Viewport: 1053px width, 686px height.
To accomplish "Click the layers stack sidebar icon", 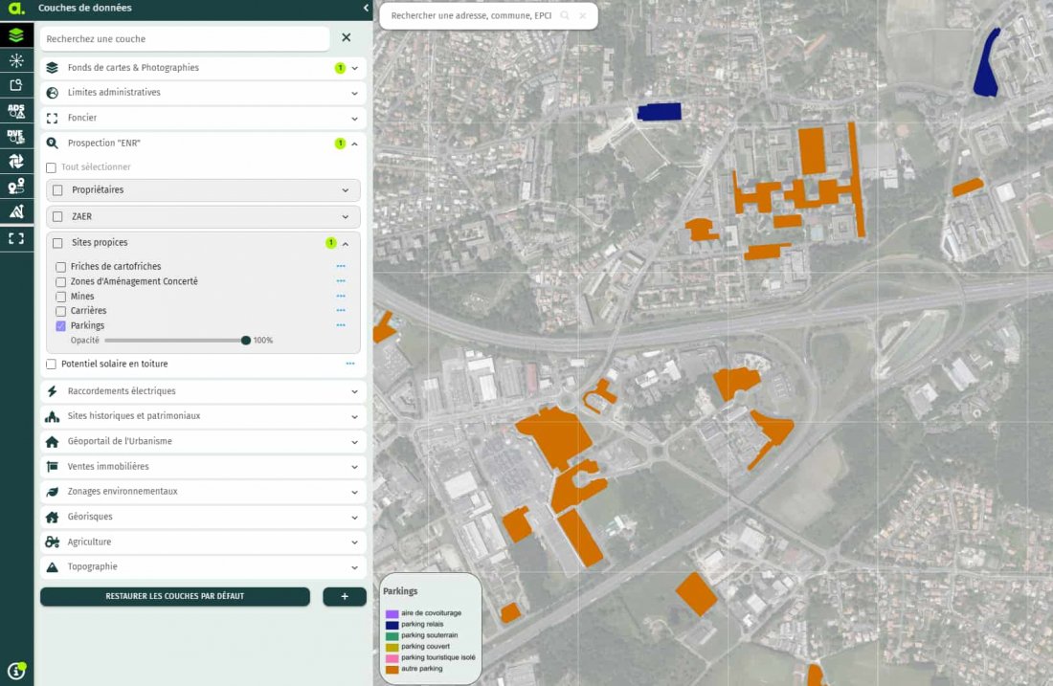I will (x=16, y=35).
